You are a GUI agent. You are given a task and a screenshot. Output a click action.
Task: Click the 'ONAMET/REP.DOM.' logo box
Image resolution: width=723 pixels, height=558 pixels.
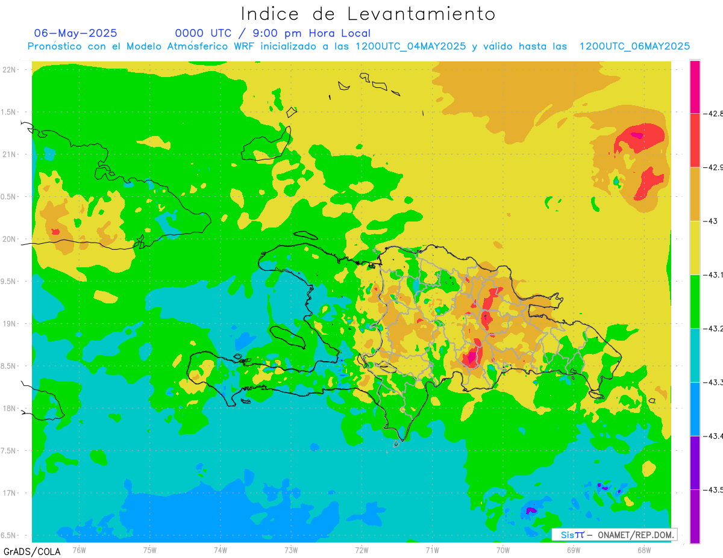(614, 535)
